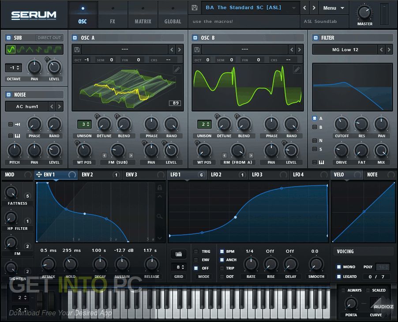The height and width of the screenshot is (322, 398).
Task: Select previous OSC A wavetable
Action: 172,49
